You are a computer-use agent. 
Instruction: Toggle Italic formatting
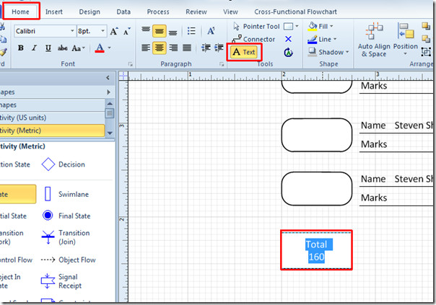(34, 48)
